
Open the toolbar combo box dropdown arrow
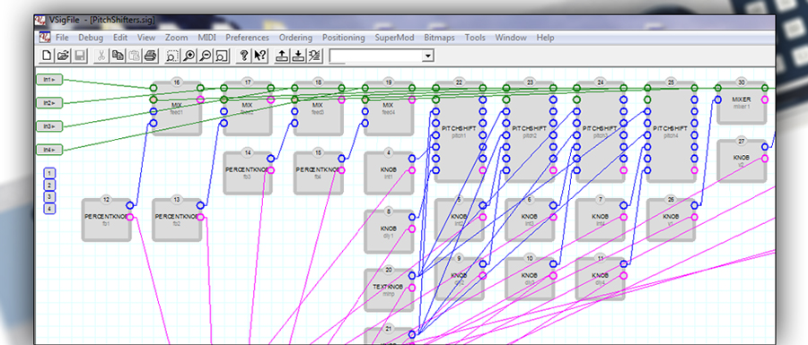point(427,56)
